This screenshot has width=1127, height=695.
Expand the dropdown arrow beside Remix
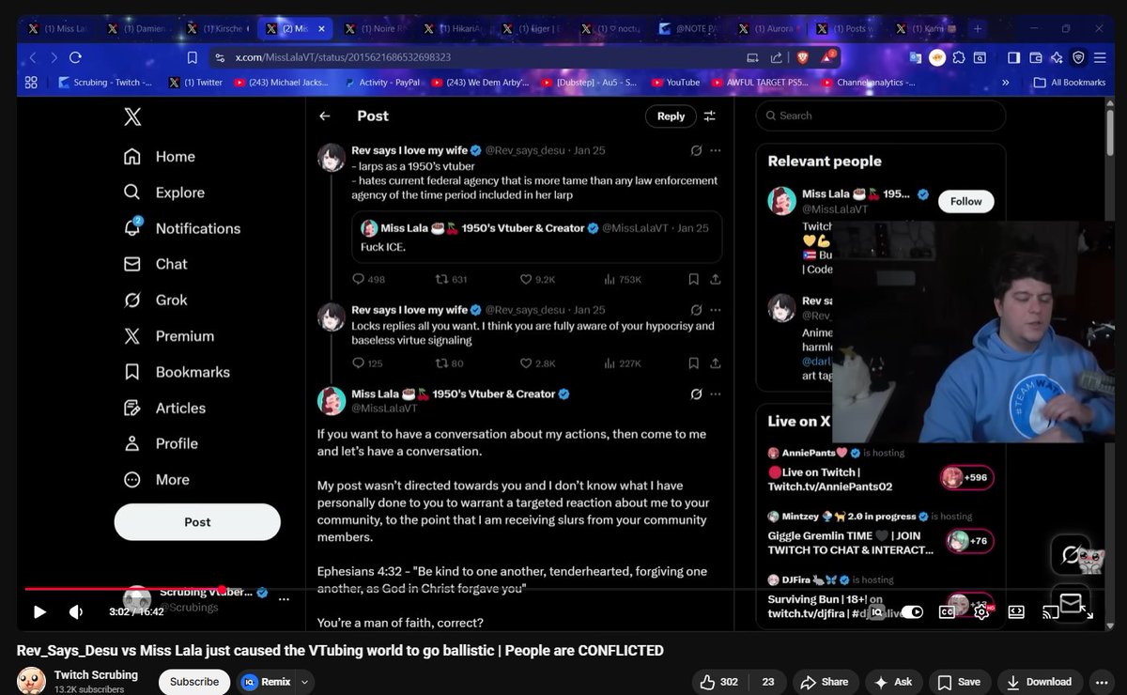[305, 682]
